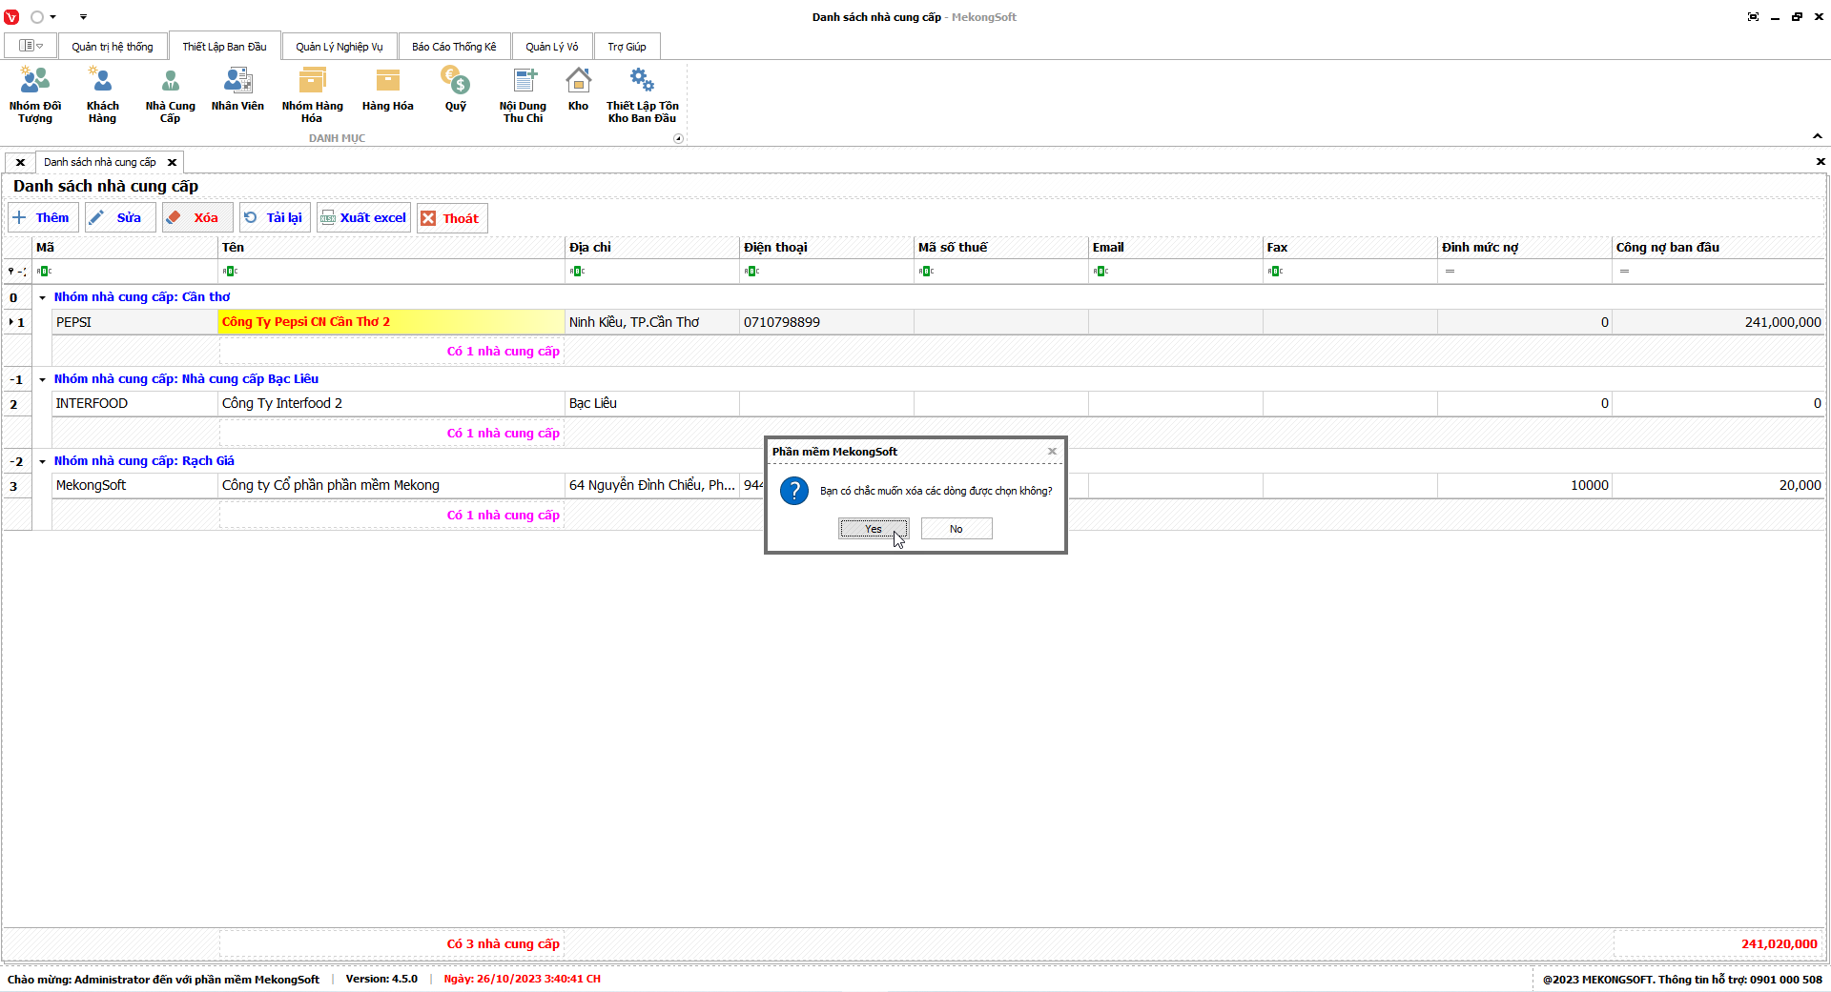
Task: Open Nhóm Đối Tượng from the ribbon
Action: [x=35, y=94]
